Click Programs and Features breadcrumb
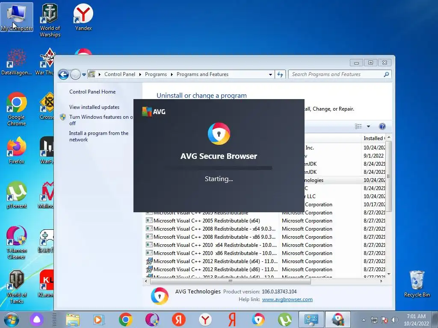Image resolution: width=438 pixels, height=328 pixels. pos(202,74)
